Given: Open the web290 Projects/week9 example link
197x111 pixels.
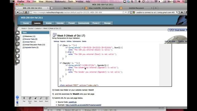Looking at the screenshot, I should tap(83, 105).
